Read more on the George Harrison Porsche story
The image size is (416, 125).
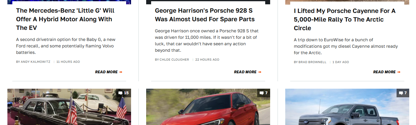pos(245,72)
